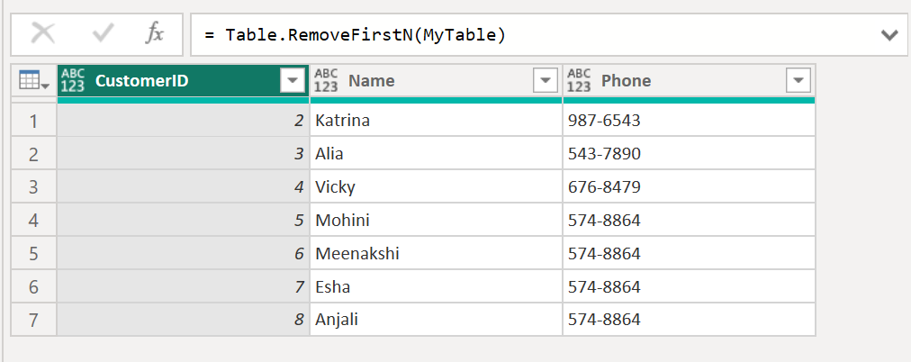Open the table menu icon in corner

[x=33, y=81]
